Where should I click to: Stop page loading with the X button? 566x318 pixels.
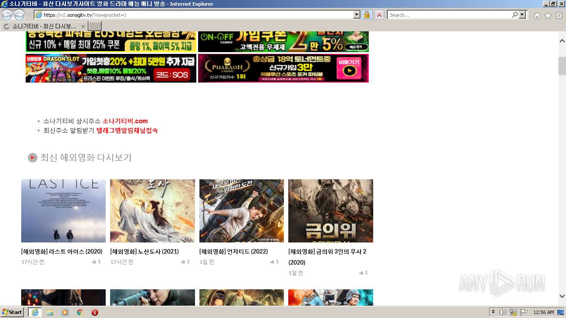[379, 15]
